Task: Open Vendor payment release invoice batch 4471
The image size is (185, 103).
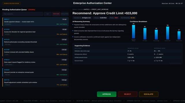Action: coord(35,22)
